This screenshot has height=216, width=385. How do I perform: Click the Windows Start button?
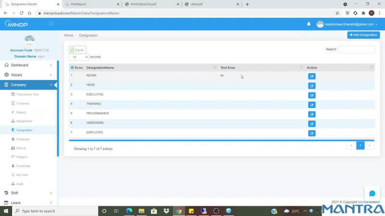[x=5, y=211]
